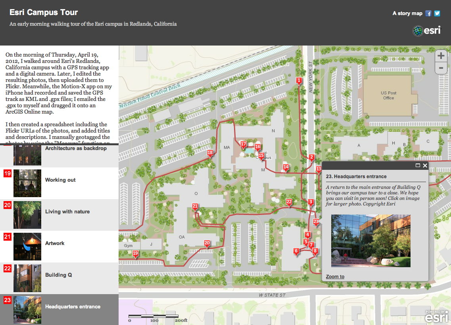451x325 pixels.
Task: Select Headquarters entrance list item
Action: coord(59,310)
